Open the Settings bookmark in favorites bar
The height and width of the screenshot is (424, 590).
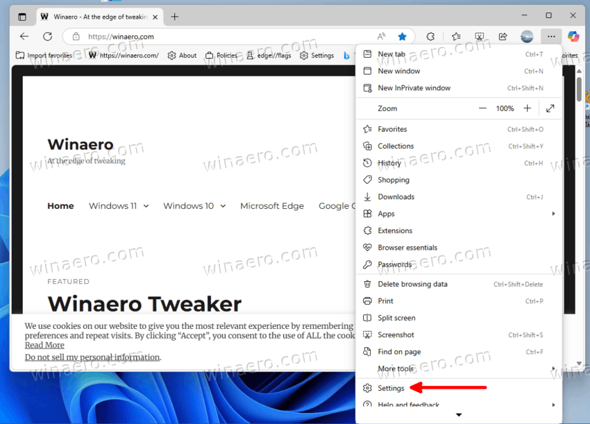317,56
